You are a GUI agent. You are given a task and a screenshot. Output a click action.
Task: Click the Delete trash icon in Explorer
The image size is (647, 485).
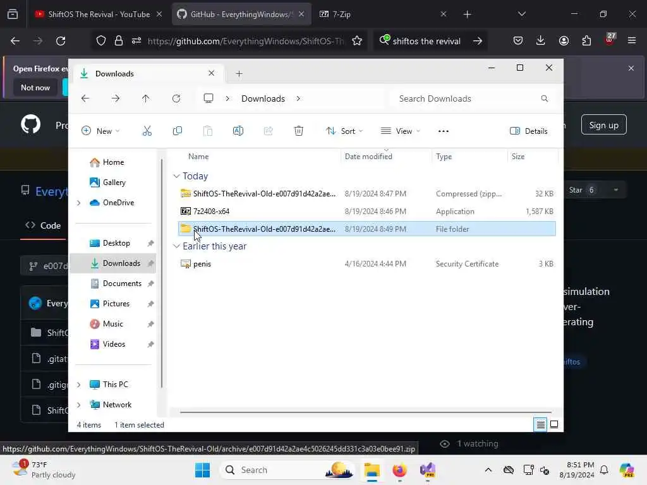[299, 131]
